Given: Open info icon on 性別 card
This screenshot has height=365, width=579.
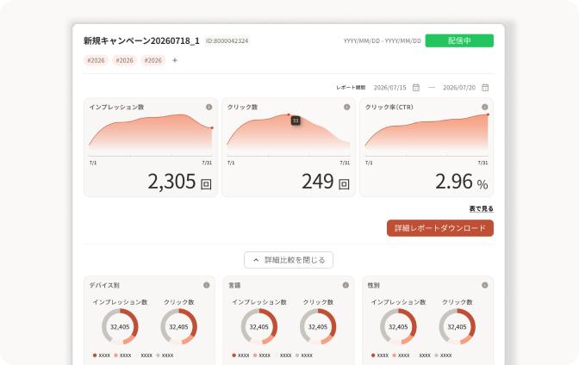Looking at the screenshot, I should 485,285.
